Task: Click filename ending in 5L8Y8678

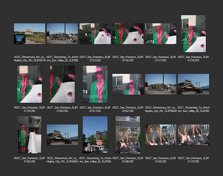Action: pyautogui.click(x=30, y=59)
